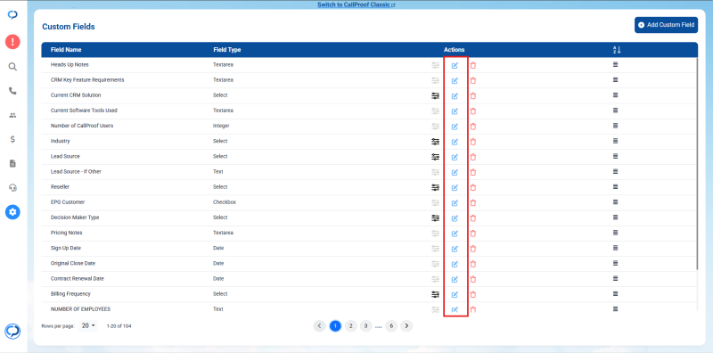This screenshot has width=713, height=353.
Task: Open the chat bubble icon at sidebar bottom
Action: pyautogui.click(x=12, y=331)
